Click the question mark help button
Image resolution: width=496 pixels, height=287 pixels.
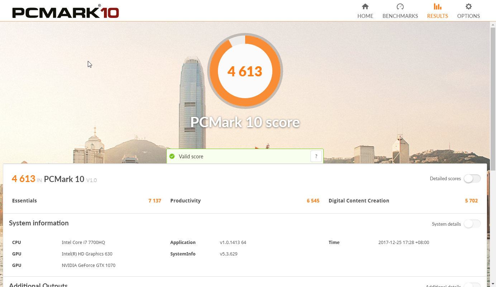pos(316,156)
